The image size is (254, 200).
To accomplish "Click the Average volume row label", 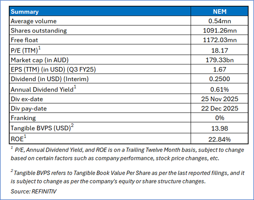I will point(33,21).
